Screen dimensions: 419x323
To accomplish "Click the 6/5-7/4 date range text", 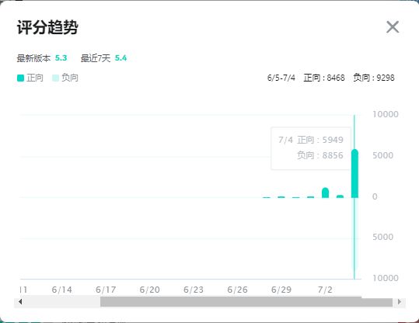I will pyautogui.click(x=281, y=78).
